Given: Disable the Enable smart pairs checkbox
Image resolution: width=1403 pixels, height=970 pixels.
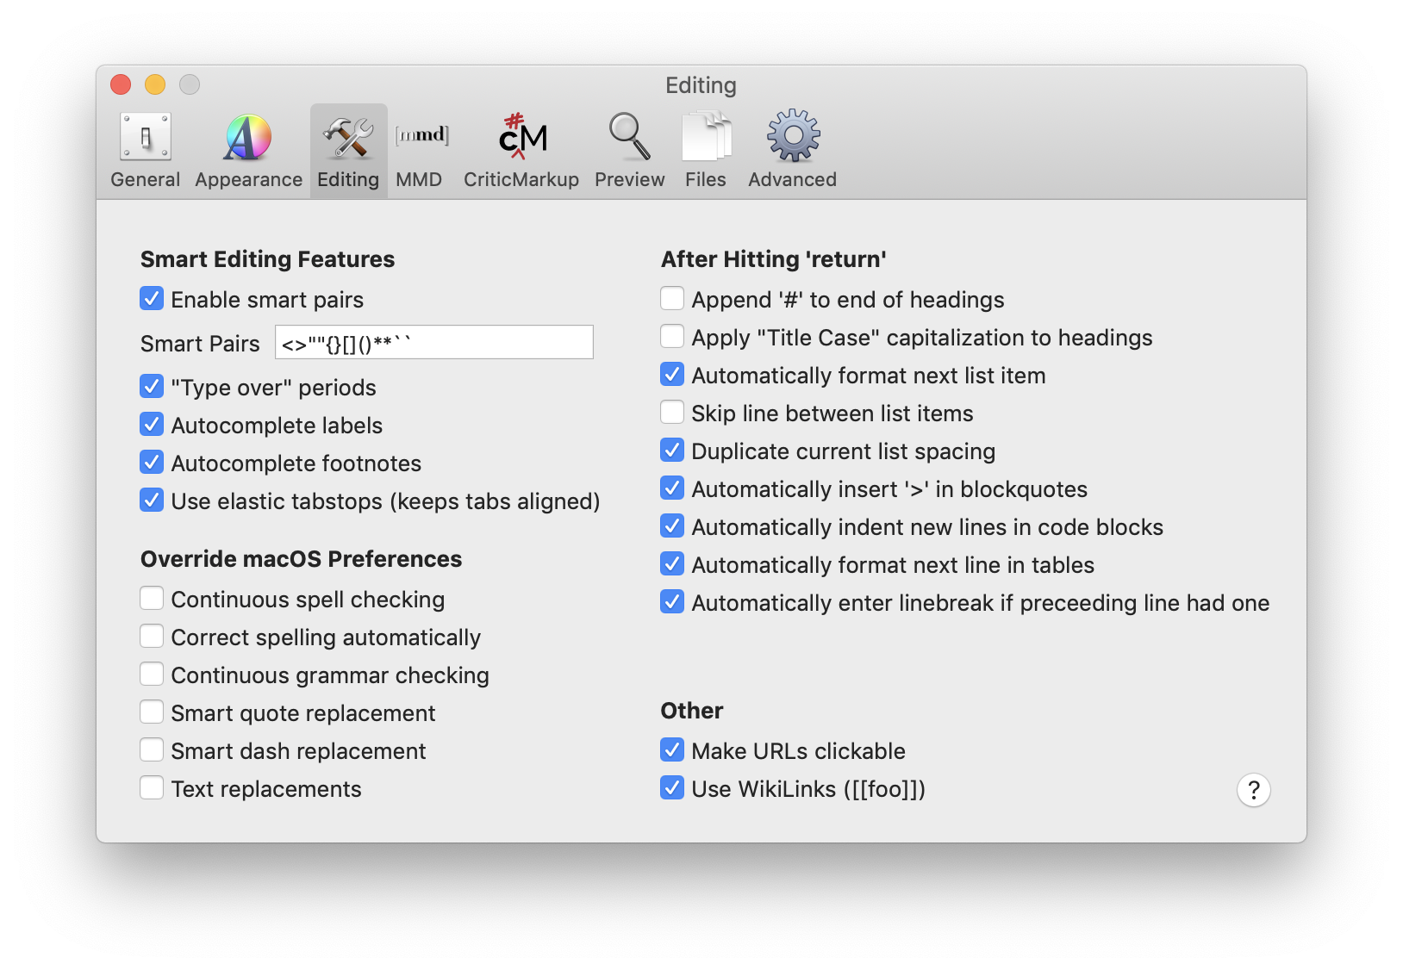Looking at the screenshot, I should pyautogui.click(x=152, y=299).
